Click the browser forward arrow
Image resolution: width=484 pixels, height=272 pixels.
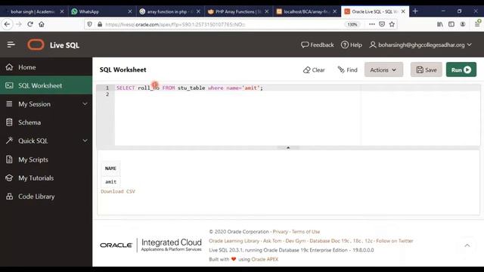click(19, 24)
